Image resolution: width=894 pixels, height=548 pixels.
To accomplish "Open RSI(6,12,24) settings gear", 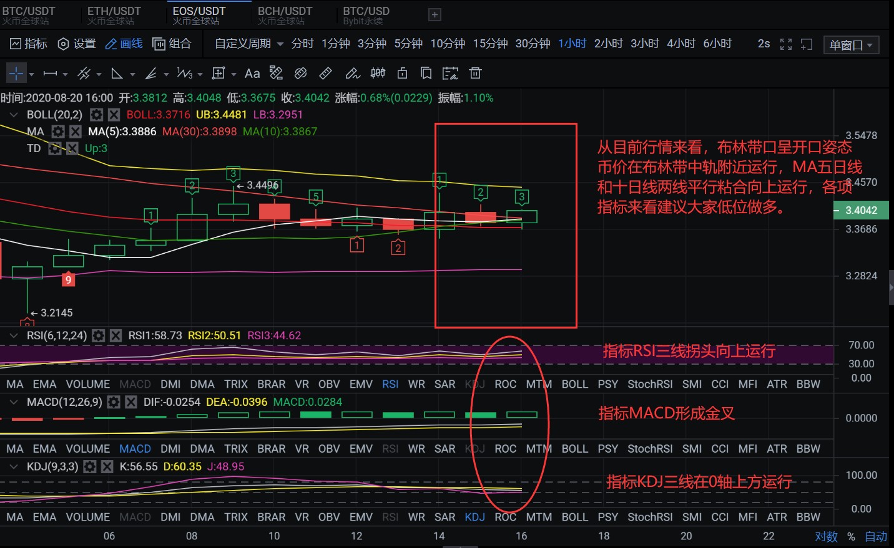I will click(x=99, y=335).
